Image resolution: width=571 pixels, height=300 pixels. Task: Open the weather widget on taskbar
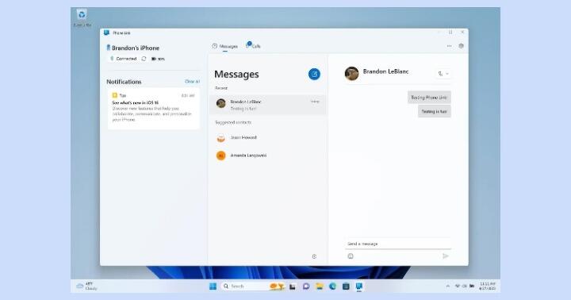[x=86, y=287]
